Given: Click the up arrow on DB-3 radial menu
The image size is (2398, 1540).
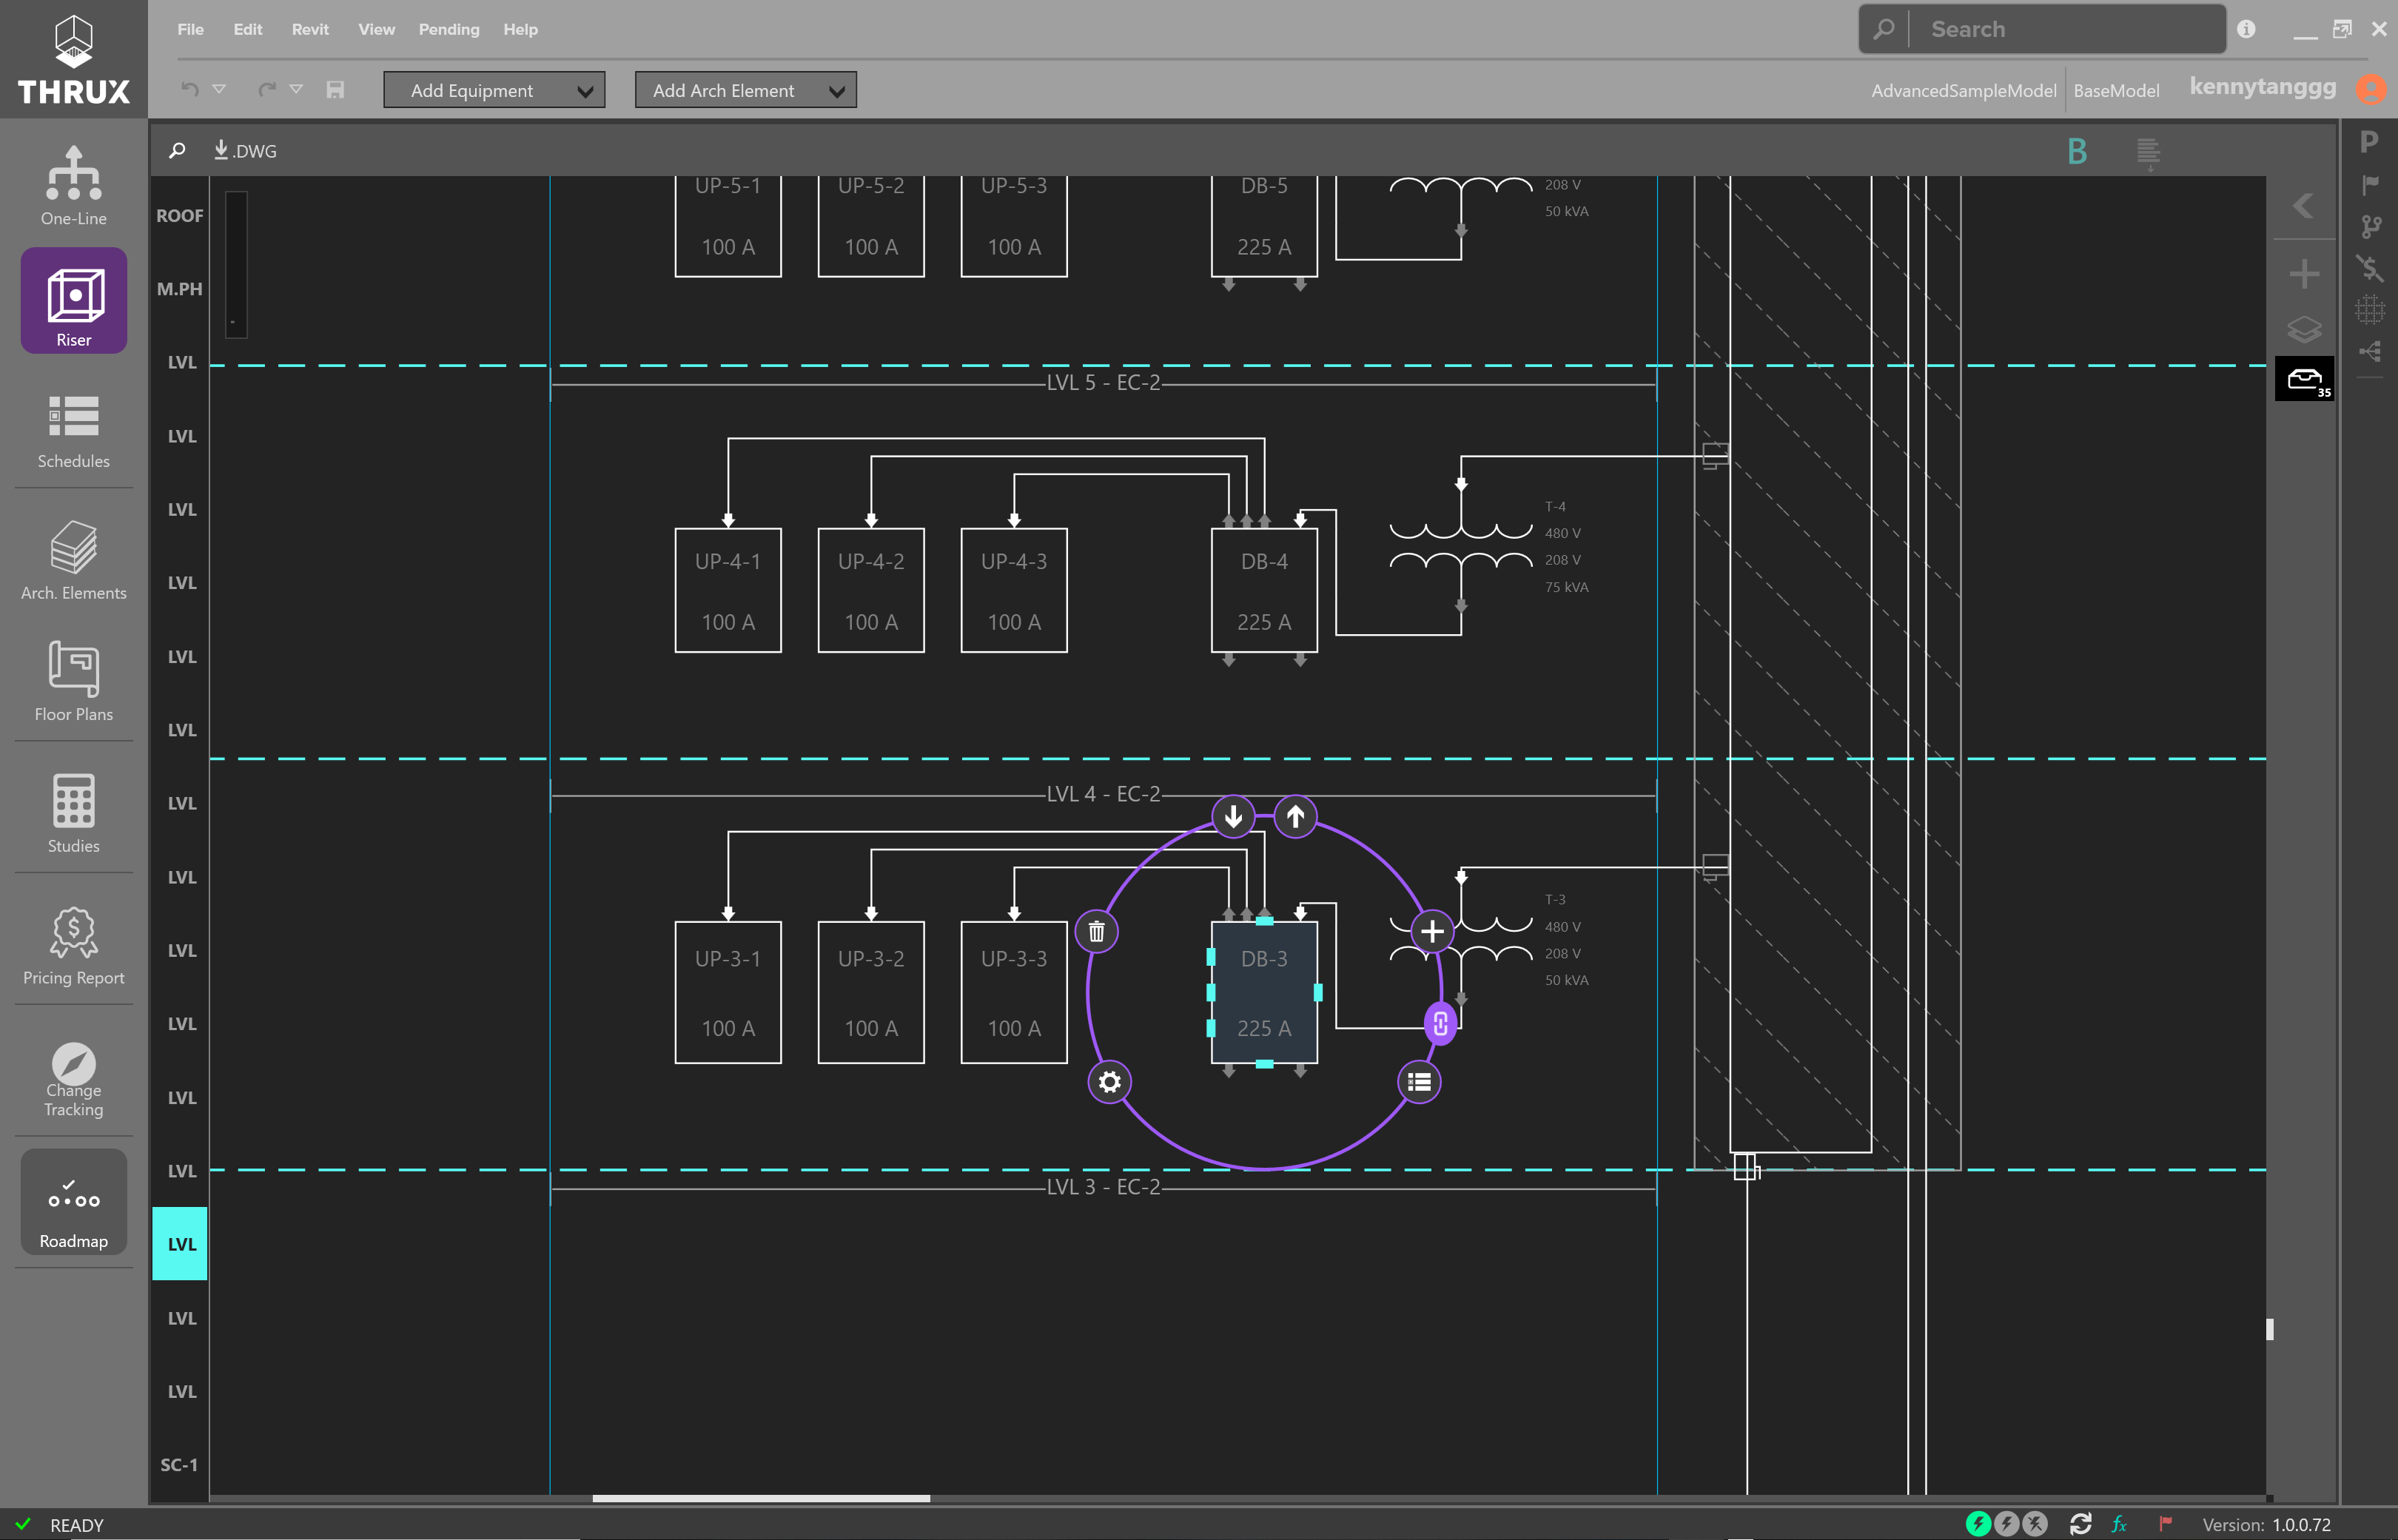Looking at the screenshot, I should pos(1296,817).
